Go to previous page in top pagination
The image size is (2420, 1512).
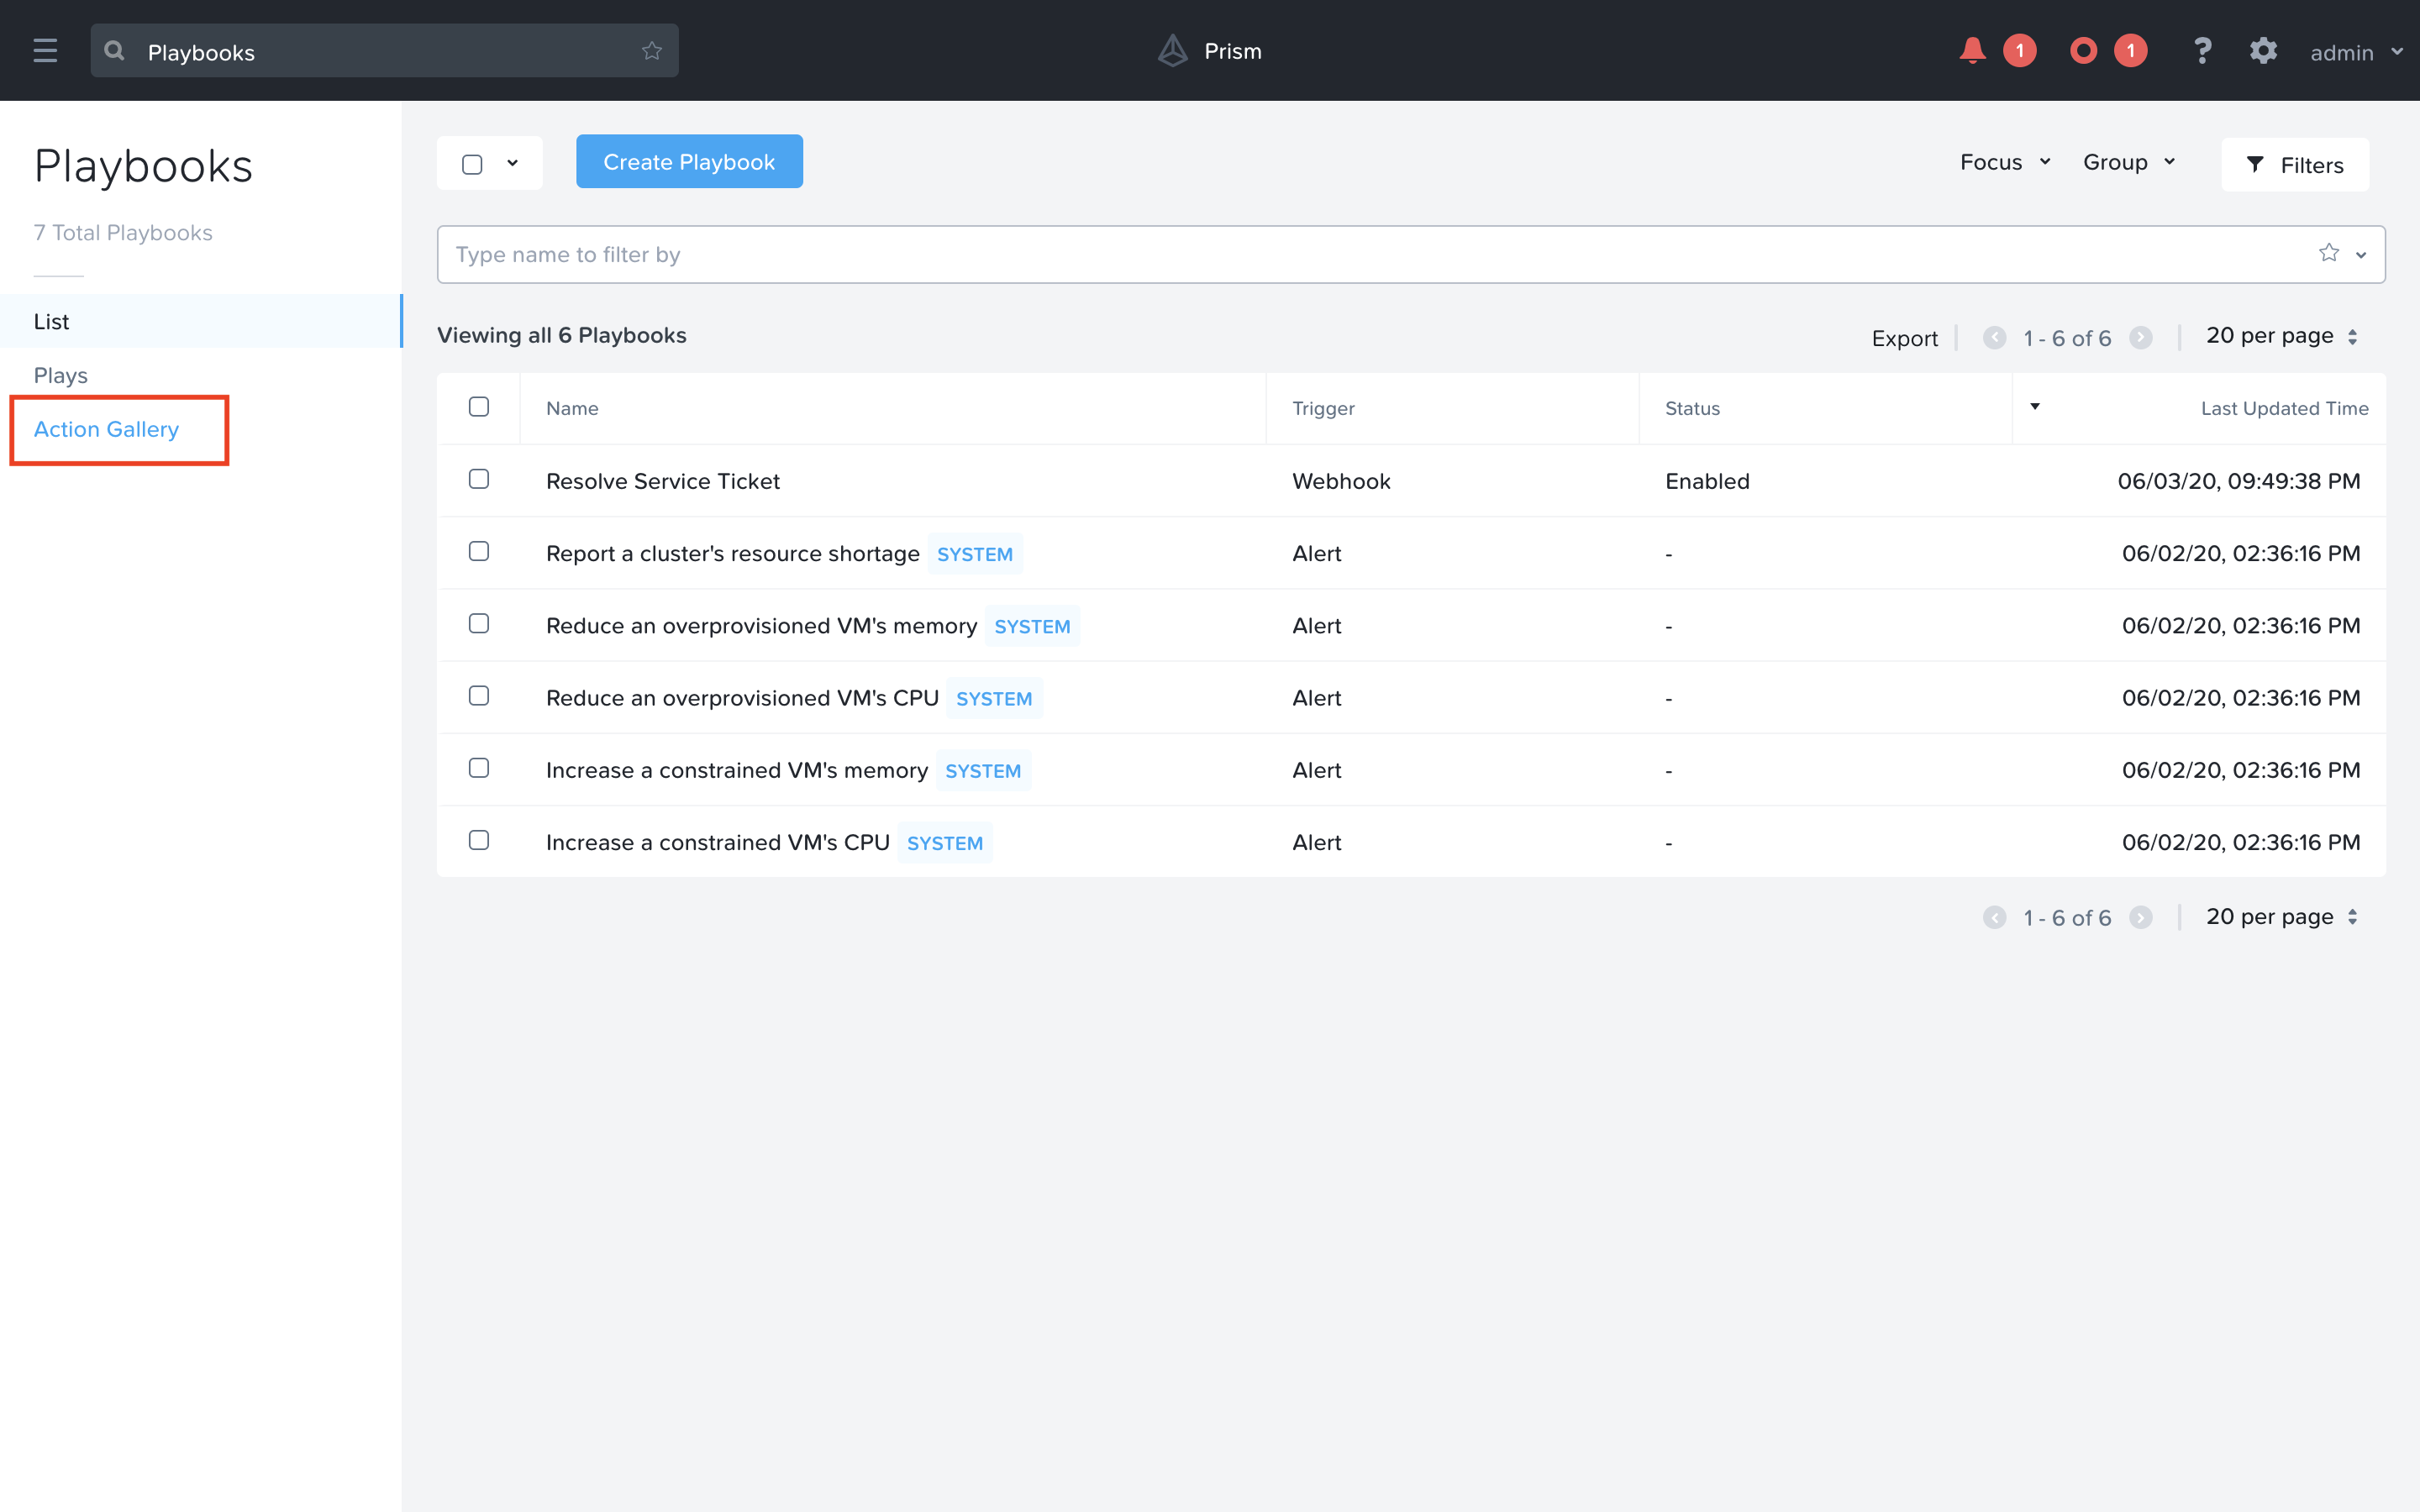1994,338
